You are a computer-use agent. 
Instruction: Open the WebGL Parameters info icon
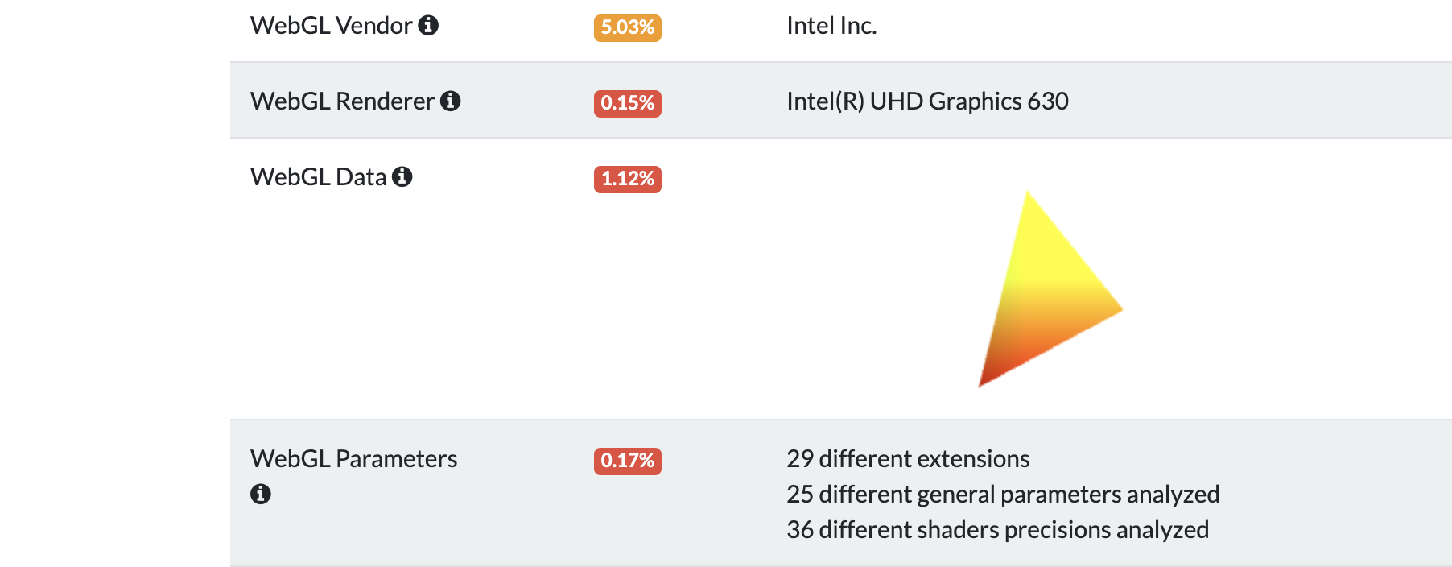pos(261,495)
